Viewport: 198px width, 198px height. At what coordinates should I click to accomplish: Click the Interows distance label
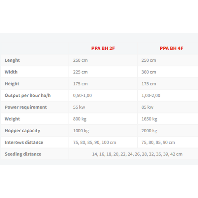[24, 143]
